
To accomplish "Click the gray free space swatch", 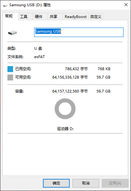I will point(10,77).
